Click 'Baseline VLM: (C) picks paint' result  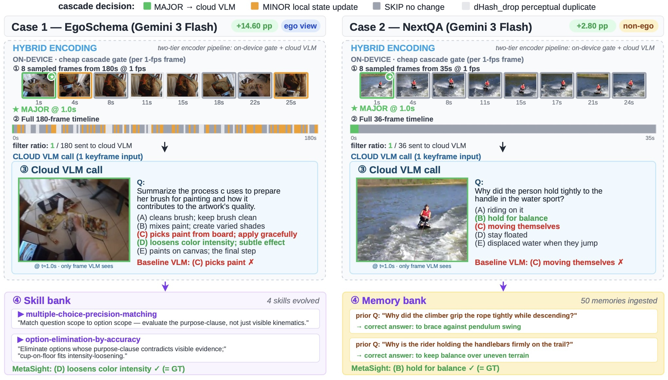[195, 262]
